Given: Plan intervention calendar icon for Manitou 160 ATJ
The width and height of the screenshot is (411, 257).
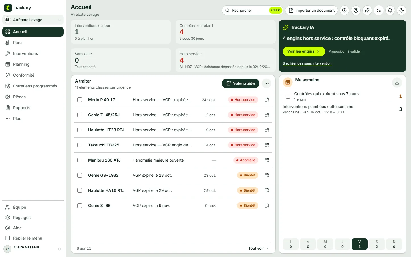Looking at the screenshot, I should [267, 160].
